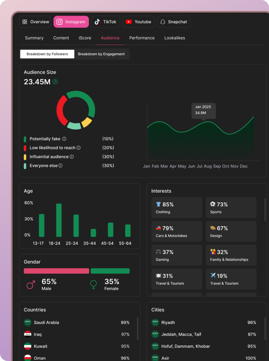This screenshot has height=361, width=269.
Task: Click the Family & Relationships icon
Action: tap(213, 252)
